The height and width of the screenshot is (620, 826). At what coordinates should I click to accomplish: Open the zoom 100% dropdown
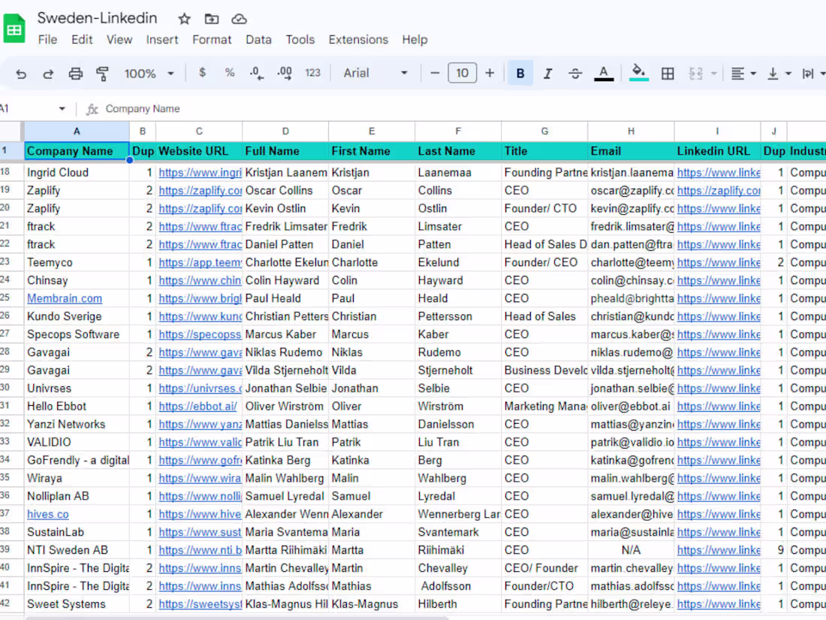149,74
